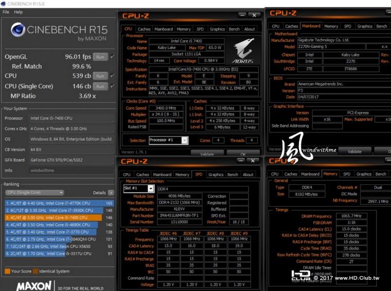Toggle the CPU test checkbox
This screenshot has height=291, width=391.
click(x=112, y=76)
